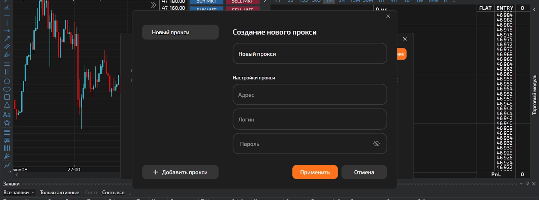The image size is (539, 200).
Task: Select the square rectangle tool
Action: (x=7, y=97)
